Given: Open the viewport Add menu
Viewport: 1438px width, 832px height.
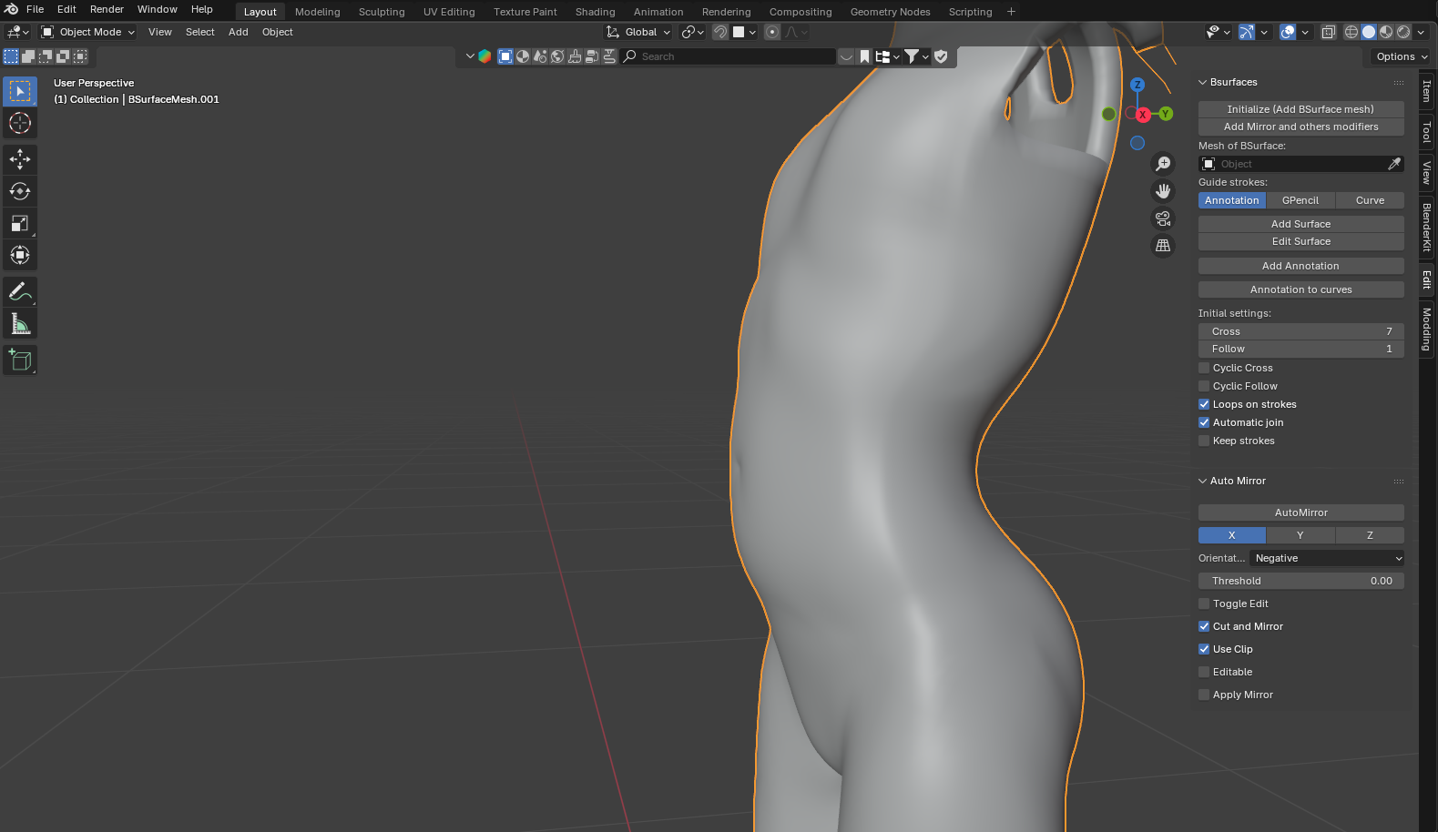Looking at the screenshot, I should click(239, 32).
